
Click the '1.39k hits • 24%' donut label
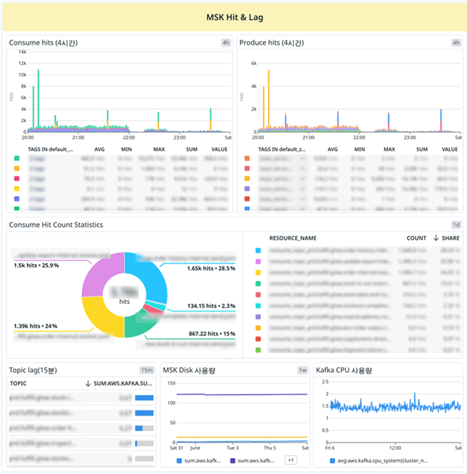click(x=35, y=326)
